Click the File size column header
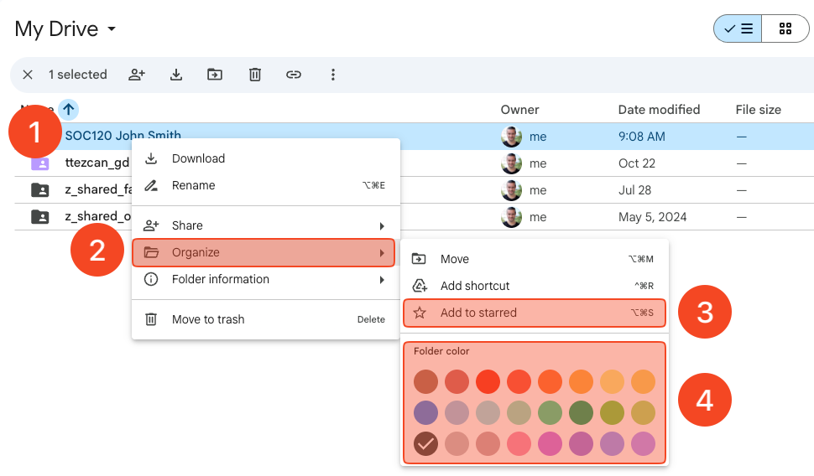 pos(758,110)
